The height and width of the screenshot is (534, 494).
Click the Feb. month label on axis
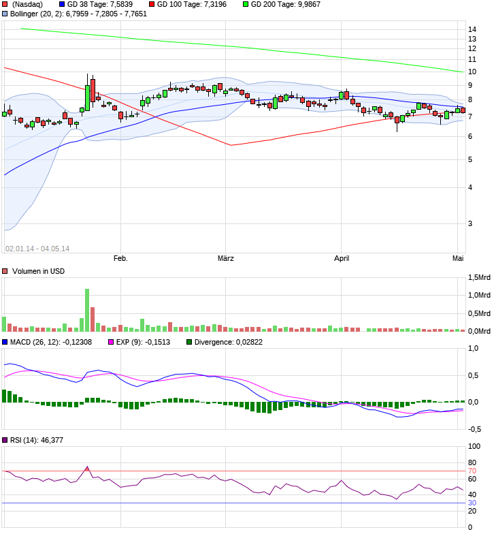[x=120, y=259]
